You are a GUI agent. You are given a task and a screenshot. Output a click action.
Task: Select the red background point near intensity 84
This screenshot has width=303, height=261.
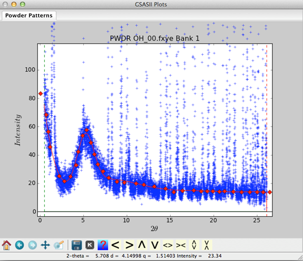coord(41,93)
